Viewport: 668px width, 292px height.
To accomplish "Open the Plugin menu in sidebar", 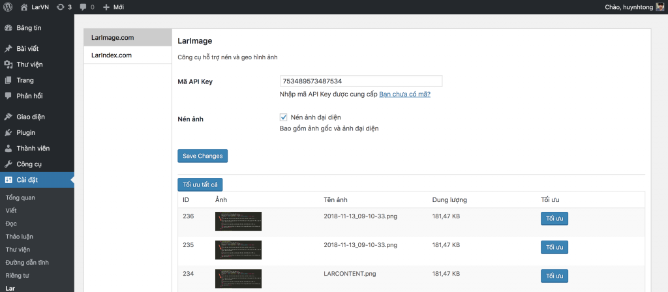I will (x=25, y=132).
